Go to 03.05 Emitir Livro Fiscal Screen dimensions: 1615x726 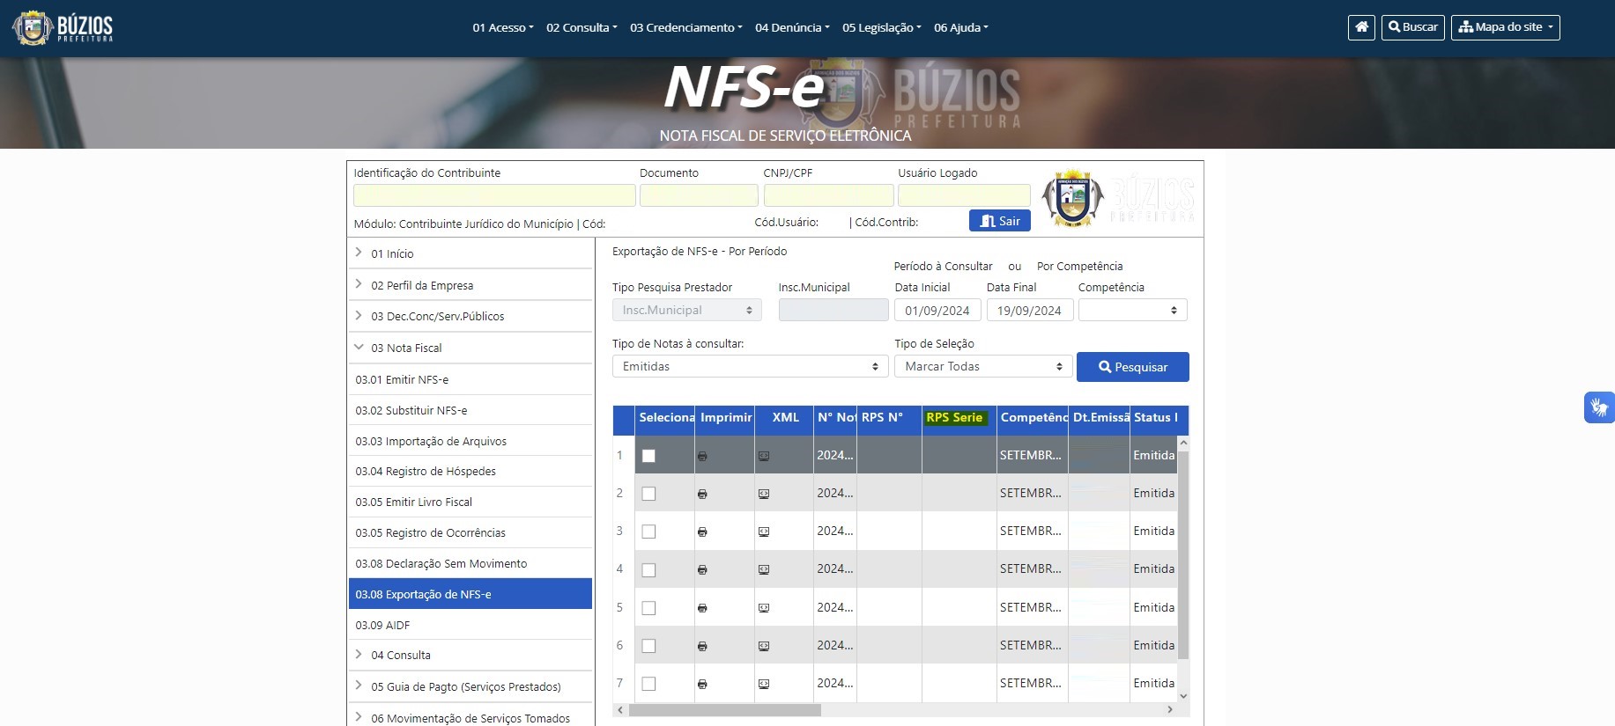click(470, 502)
